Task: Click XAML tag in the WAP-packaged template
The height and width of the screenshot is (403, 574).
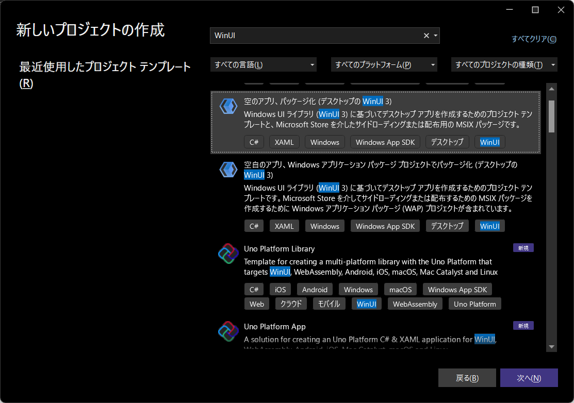Action: 285,226
